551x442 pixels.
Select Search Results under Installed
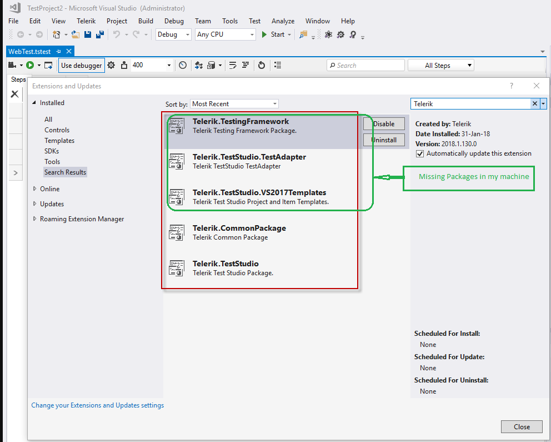65,172
